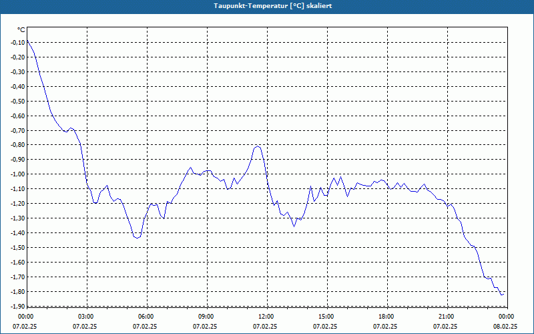Click the -1,60 y-axis label
The width and height of the screenshot is (534, 334).
click(18, 262)
